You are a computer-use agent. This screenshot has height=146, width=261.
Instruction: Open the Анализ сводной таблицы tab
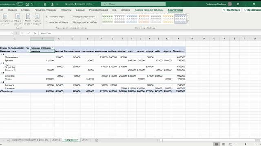[x=149, y=10]
